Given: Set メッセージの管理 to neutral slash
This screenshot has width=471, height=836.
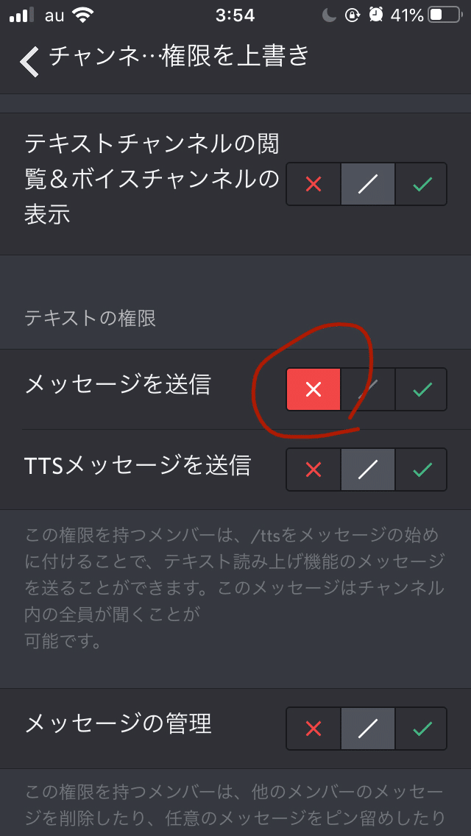Looking at the screenshot, I should (x=368, y=729).
